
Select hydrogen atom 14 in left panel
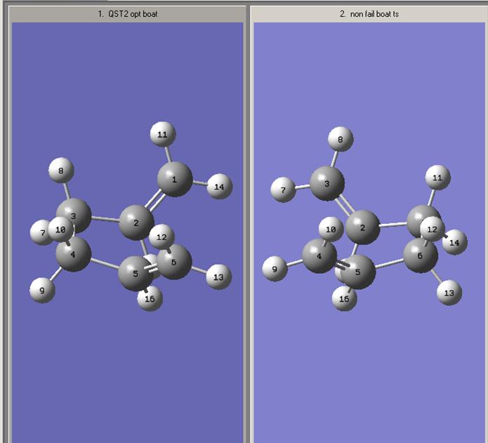point(220,186)
